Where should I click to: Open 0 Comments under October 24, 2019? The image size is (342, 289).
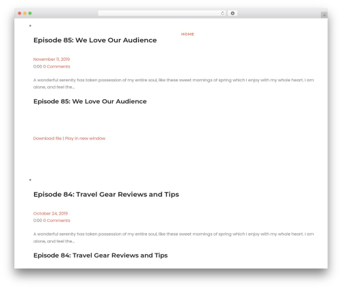[x=57, y=221]
